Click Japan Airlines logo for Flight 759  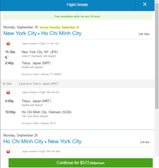8,92
